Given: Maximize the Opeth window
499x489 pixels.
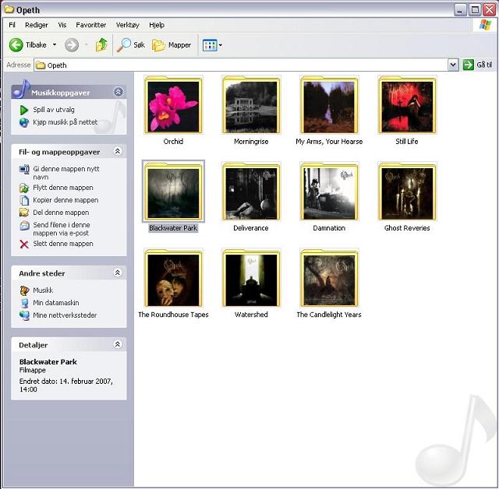Looking at the screenshot, I should pos(475,10).
